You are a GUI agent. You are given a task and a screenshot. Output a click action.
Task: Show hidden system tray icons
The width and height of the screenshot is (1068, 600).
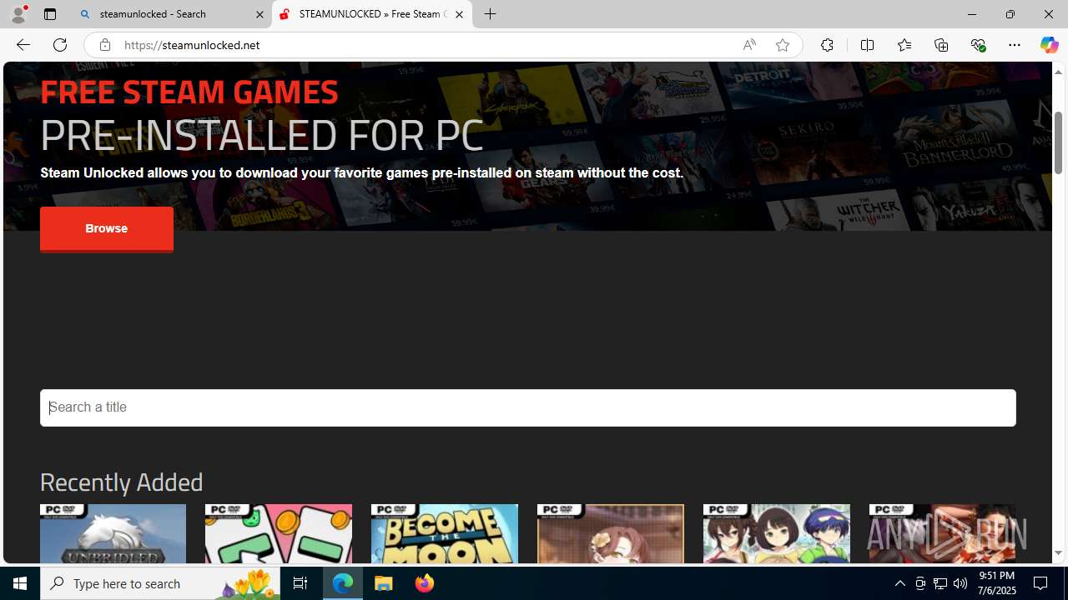(x=899, y=583)
